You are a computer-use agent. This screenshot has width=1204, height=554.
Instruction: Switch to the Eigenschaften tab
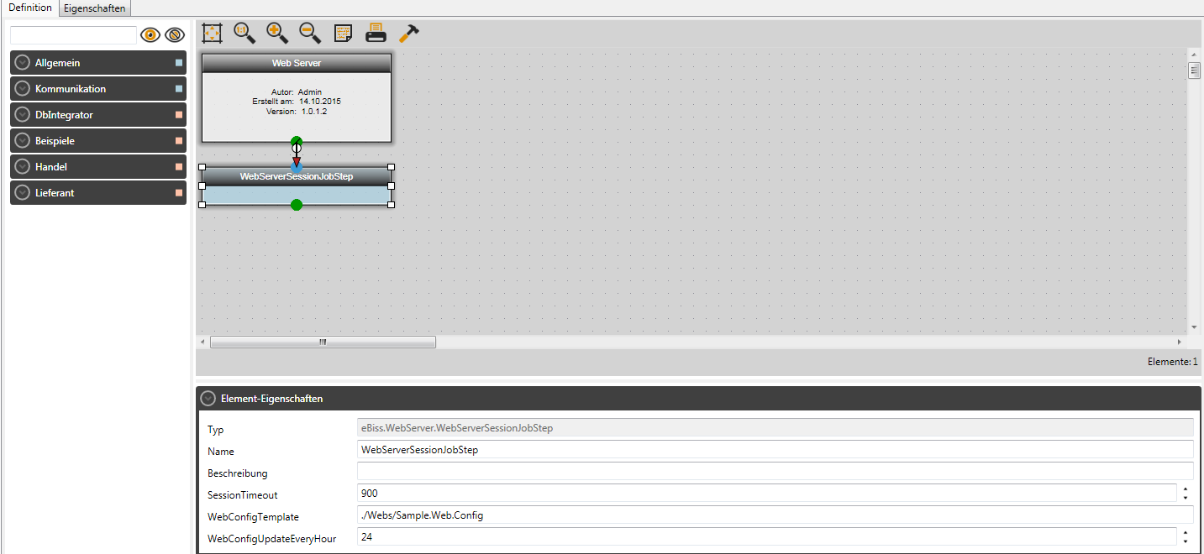click(95, 8)
